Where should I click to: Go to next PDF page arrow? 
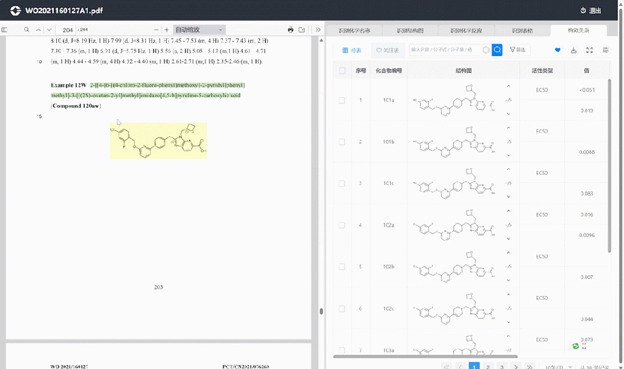coord(49,30)
